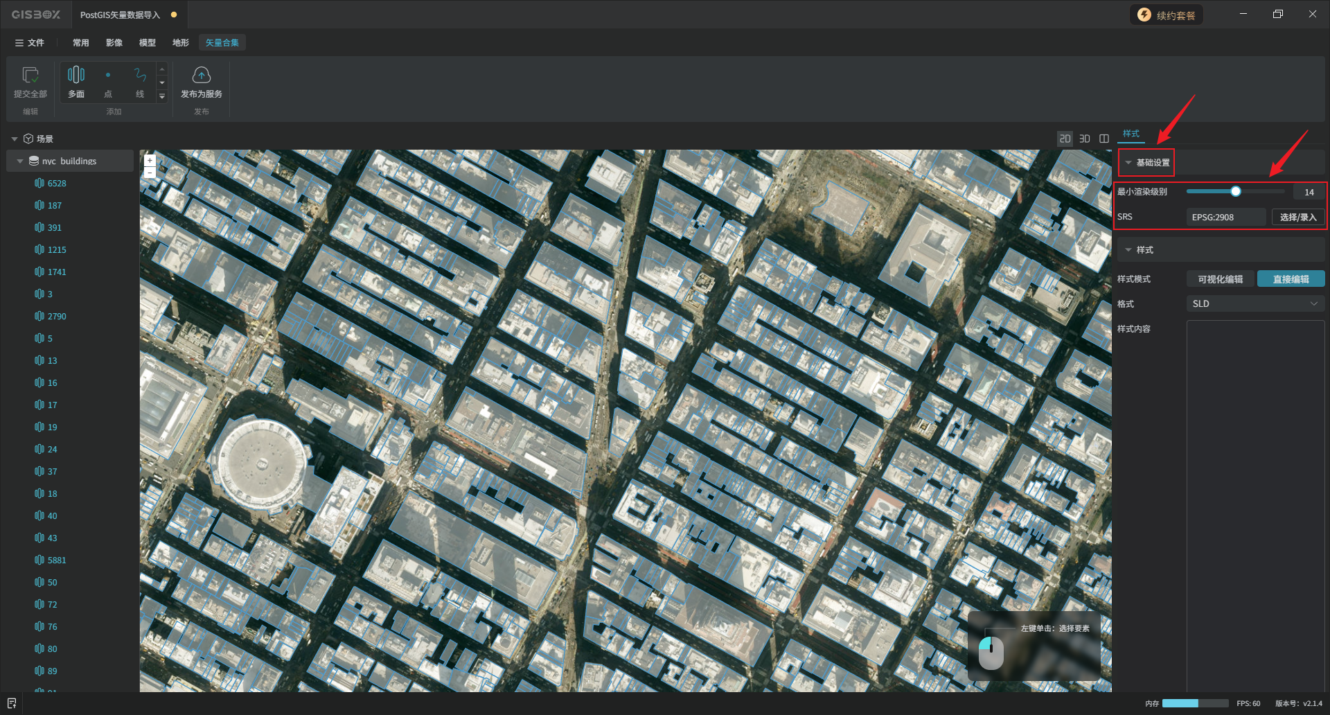Viewport: 1330px width, 715px height.
Task: Switch the map to 2D view
Action: pyautogui.click(x=1065, y=139)
